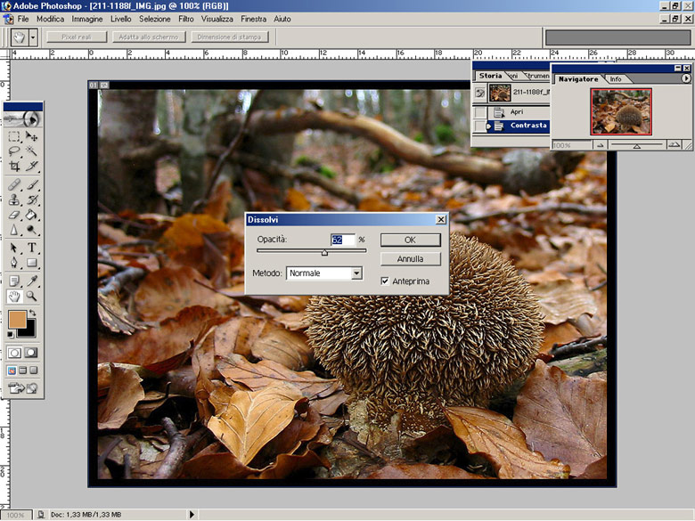
Task: Click OK in the Dissolvi dialog
Action: [x=410, y=240]
